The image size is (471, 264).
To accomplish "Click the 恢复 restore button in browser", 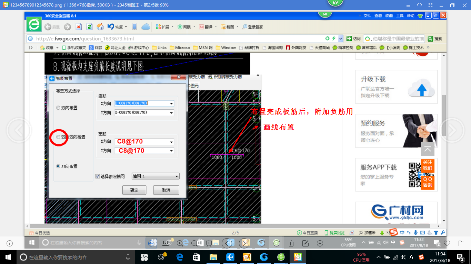I will [x=117, y=27].
